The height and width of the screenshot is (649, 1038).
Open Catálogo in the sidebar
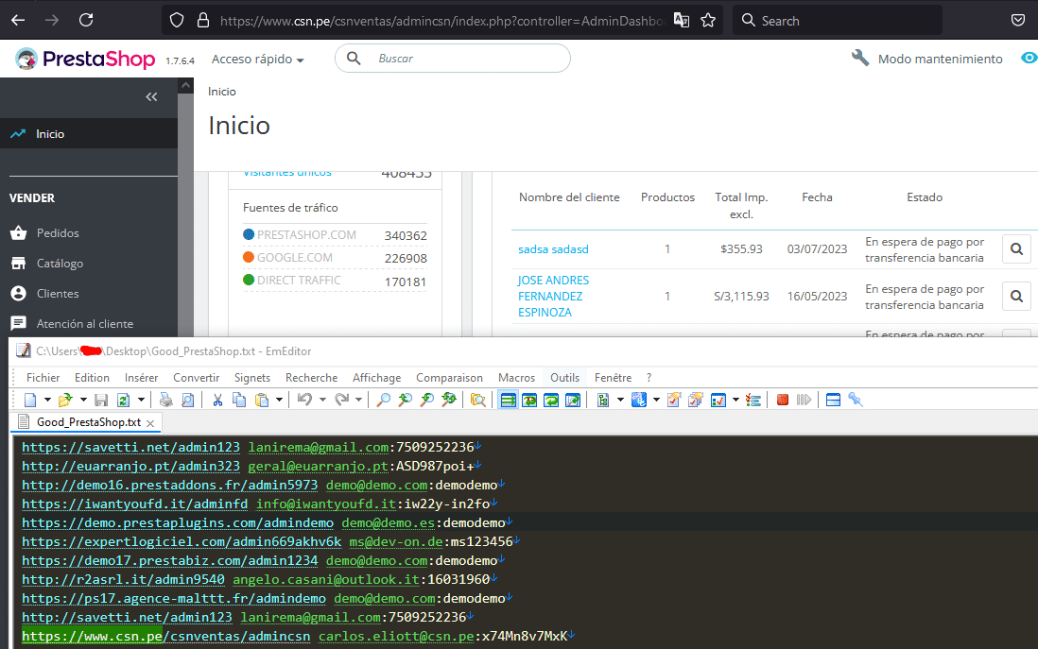click(x=60, y=264)
